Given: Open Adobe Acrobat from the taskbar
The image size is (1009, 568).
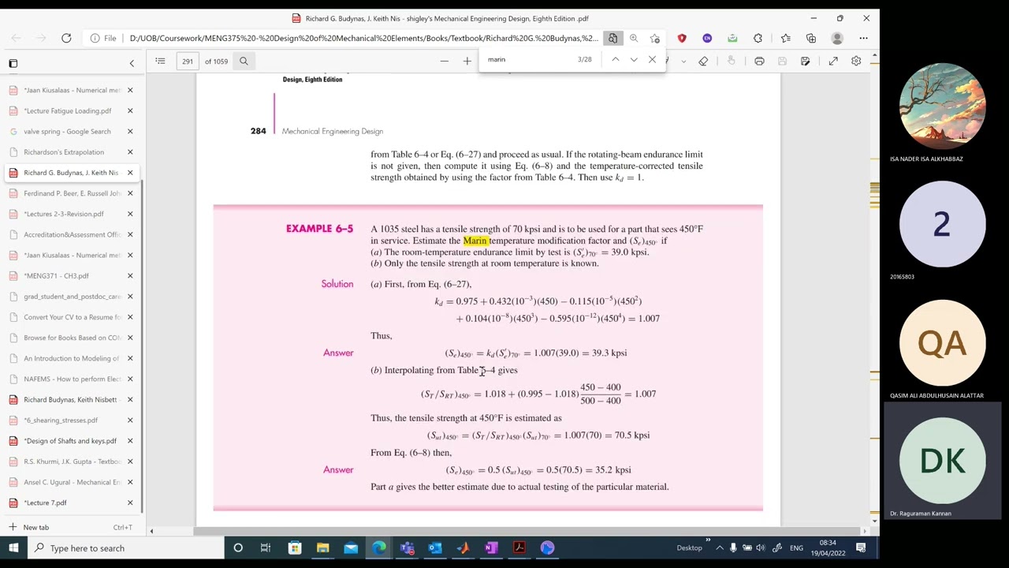Looking at the screenshot, I should pyautogui.click(x=519, y=547).
